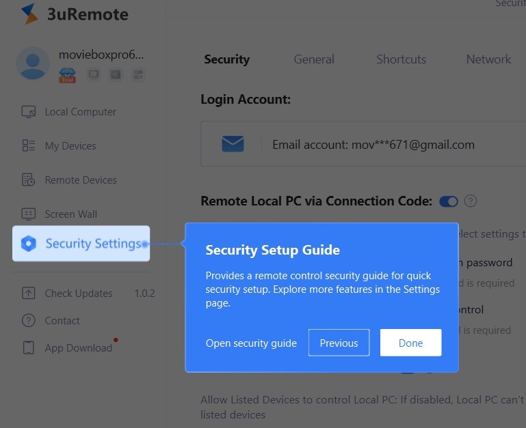This screenshot has height=428, width=526.
Task: Click the connection code help question mark
Action: point(471,201)
